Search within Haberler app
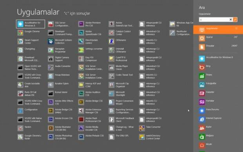 point(218,93)
